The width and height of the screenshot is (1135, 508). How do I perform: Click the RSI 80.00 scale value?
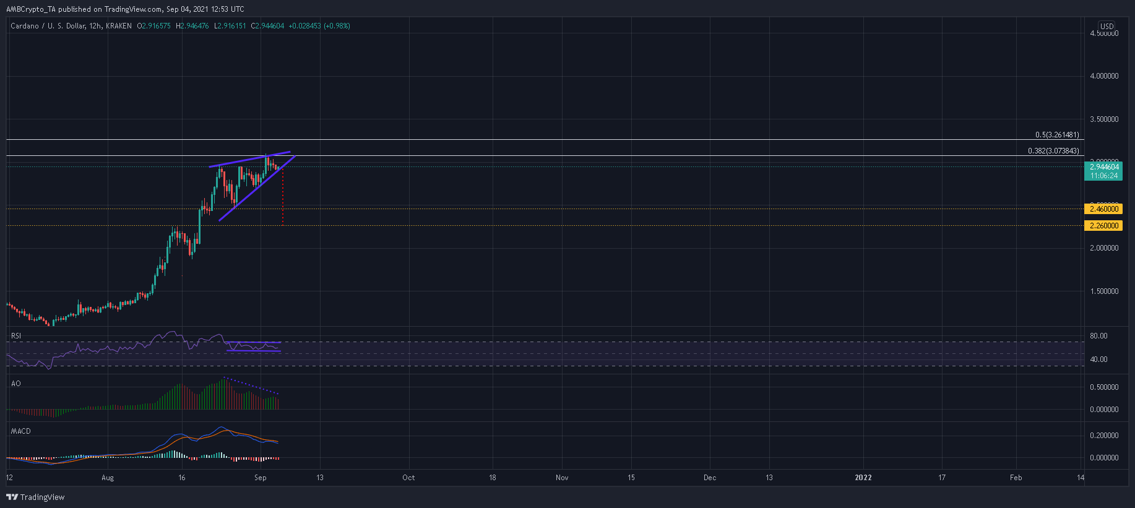1098,336
